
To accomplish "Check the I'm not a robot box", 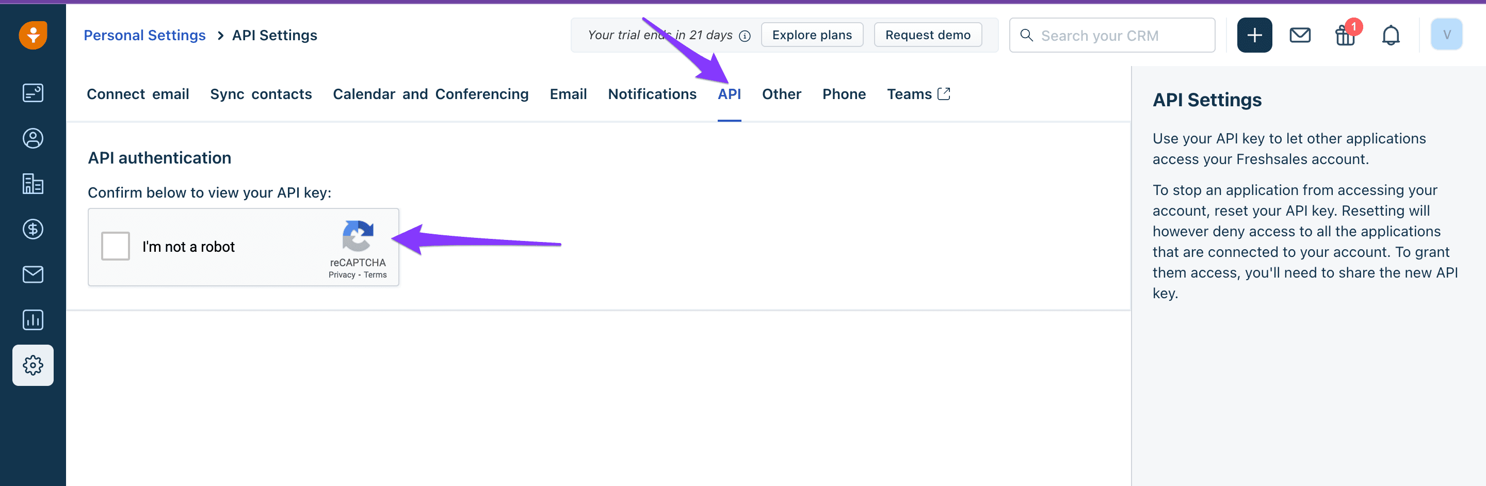I will (116, 246).
